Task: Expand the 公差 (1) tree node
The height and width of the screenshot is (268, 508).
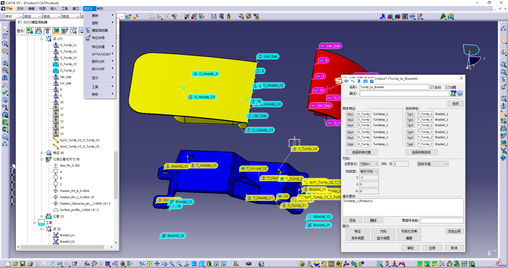Action: pyautogui.click(x=42, y=216)
